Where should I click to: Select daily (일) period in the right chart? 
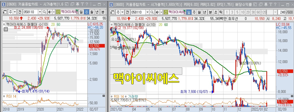(189, 12)
